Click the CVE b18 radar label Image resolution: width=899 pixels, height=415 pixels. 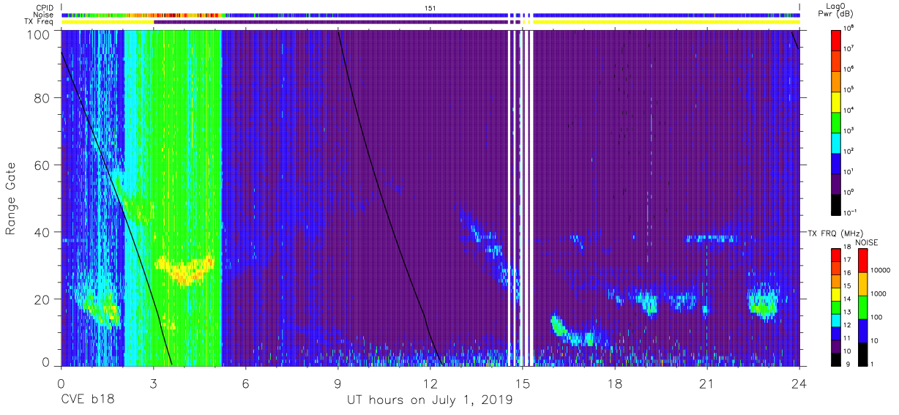click(x=87, y=400)
